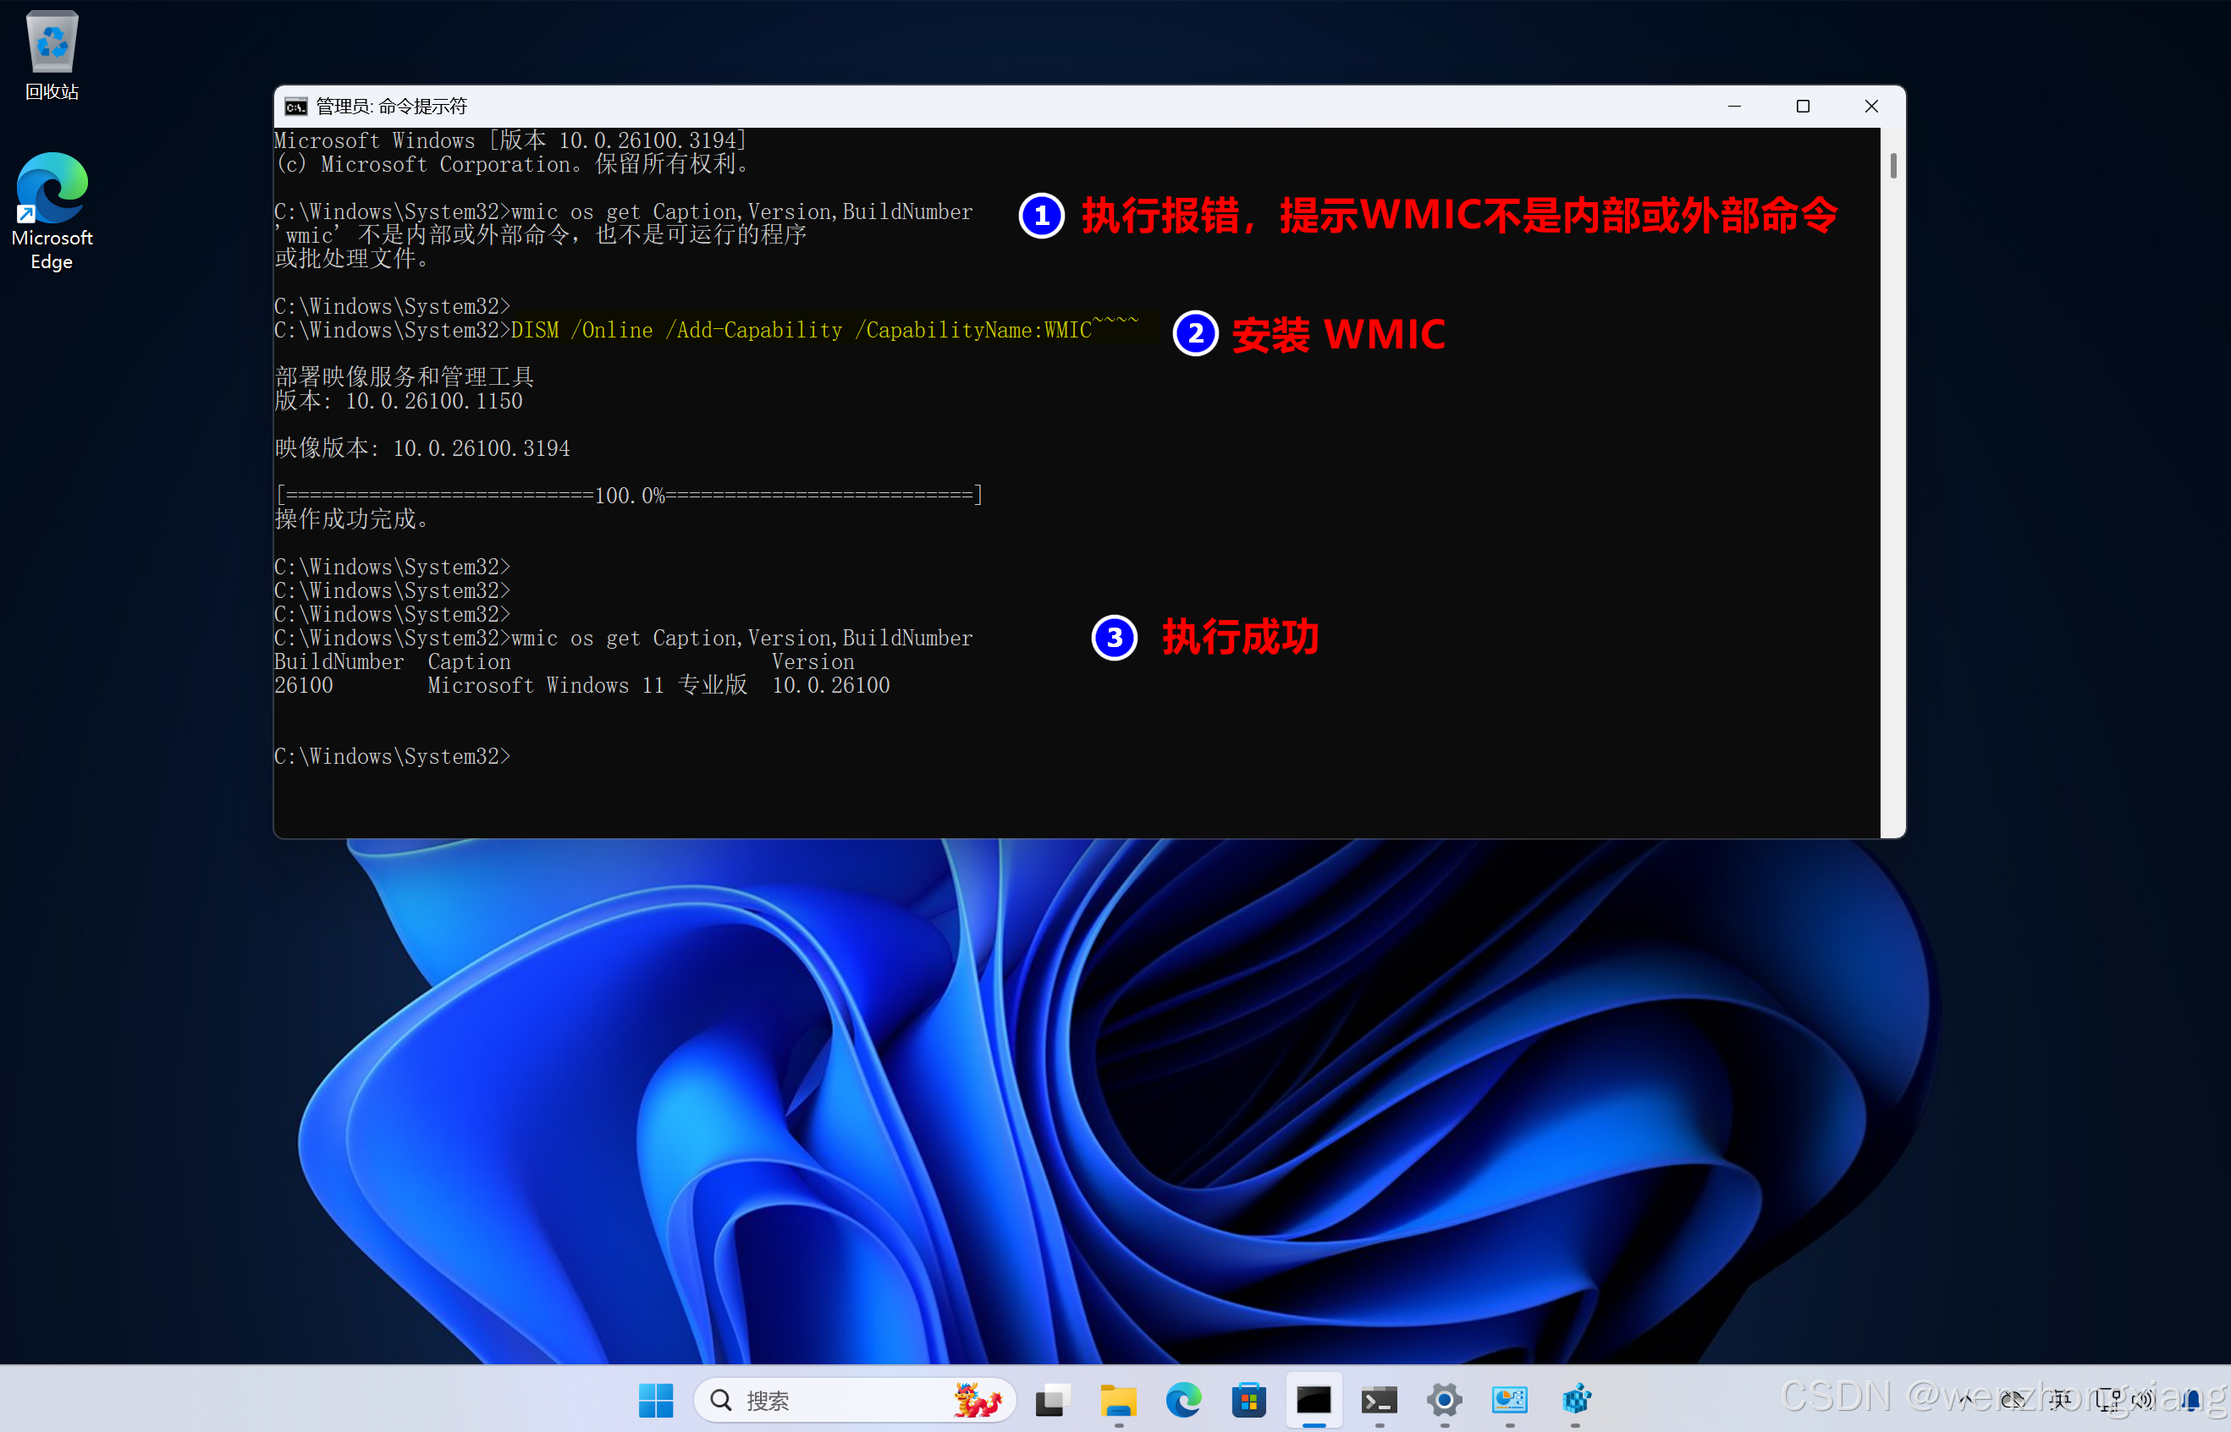Open Settings gear in taskbar

(1444, 1401)
